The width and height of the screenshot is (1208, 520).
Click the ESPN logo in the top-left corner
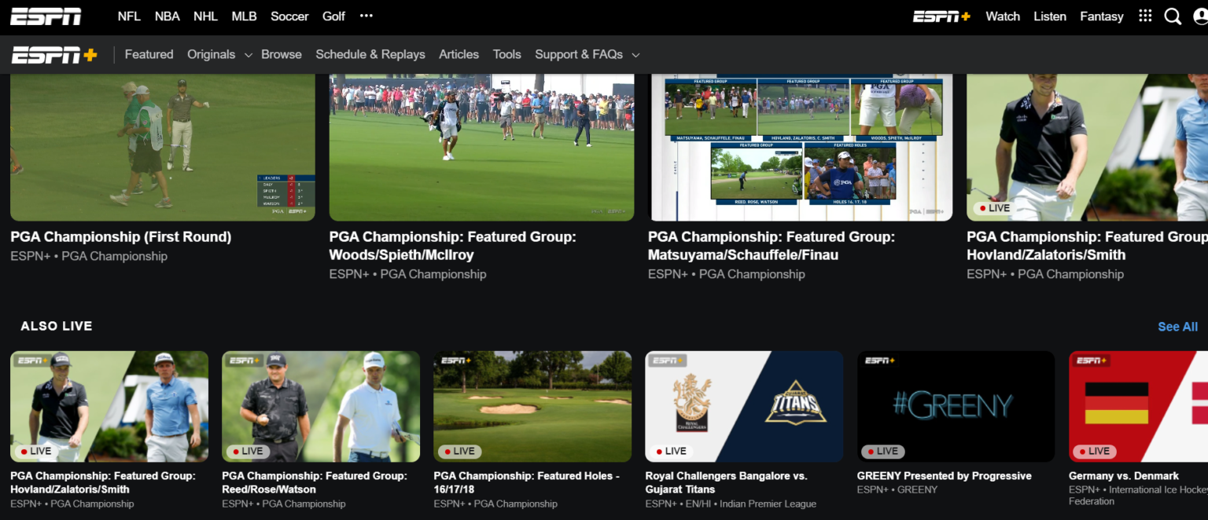tap(45, 16)
